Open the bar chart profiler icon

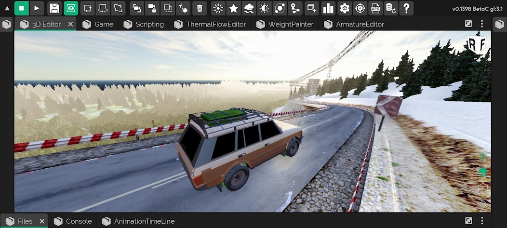click(328, 8)
